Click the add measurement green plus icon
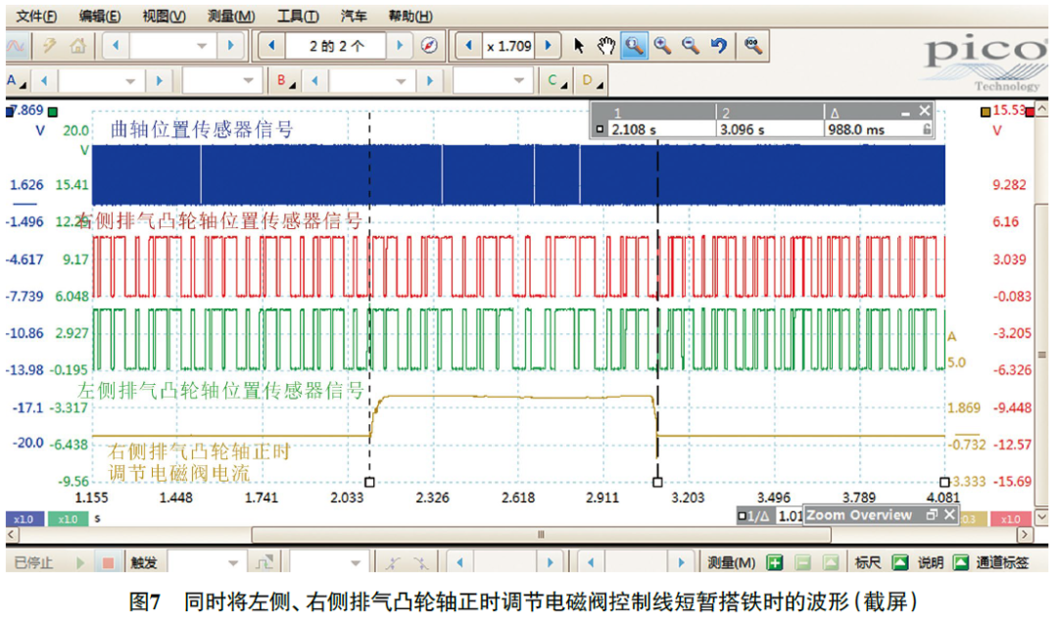Image resolution: width=1058 pixels, height=618 pixels. coord(775,562)
